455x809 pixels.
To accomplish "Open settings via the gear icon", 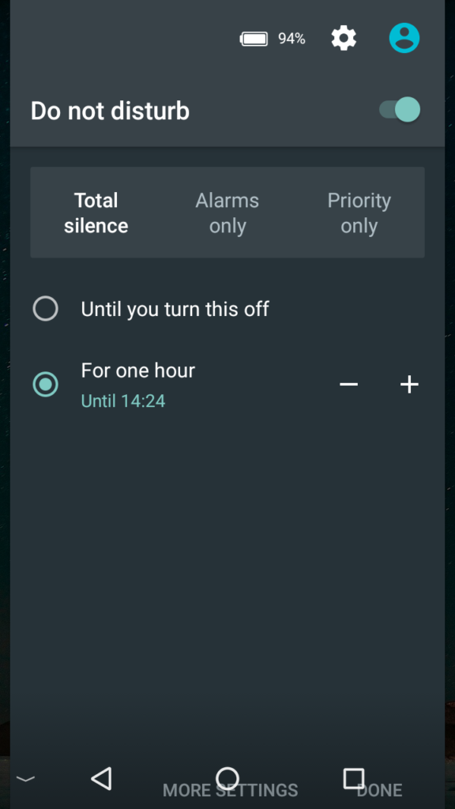I will click(344, 38).
